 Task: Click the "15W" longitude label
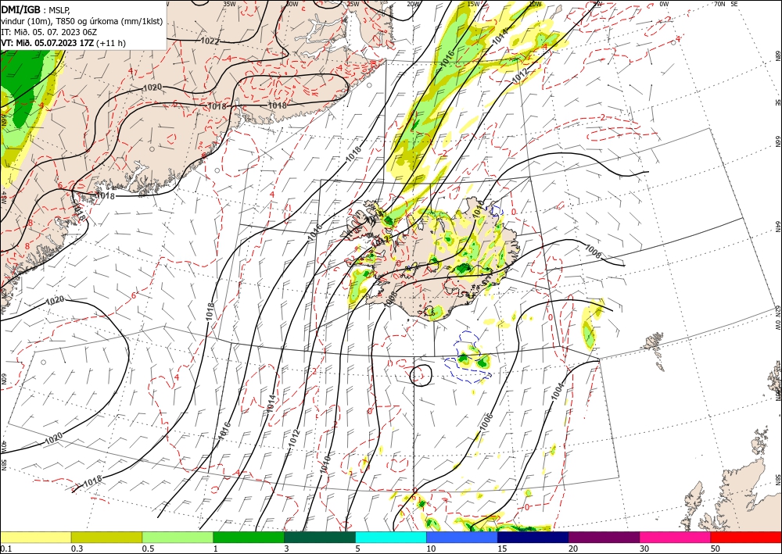click(473, 3)
